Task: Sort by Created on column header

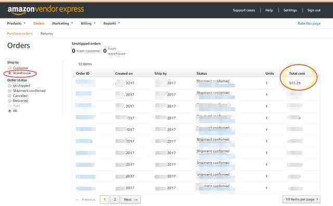Action: (124, 74)
